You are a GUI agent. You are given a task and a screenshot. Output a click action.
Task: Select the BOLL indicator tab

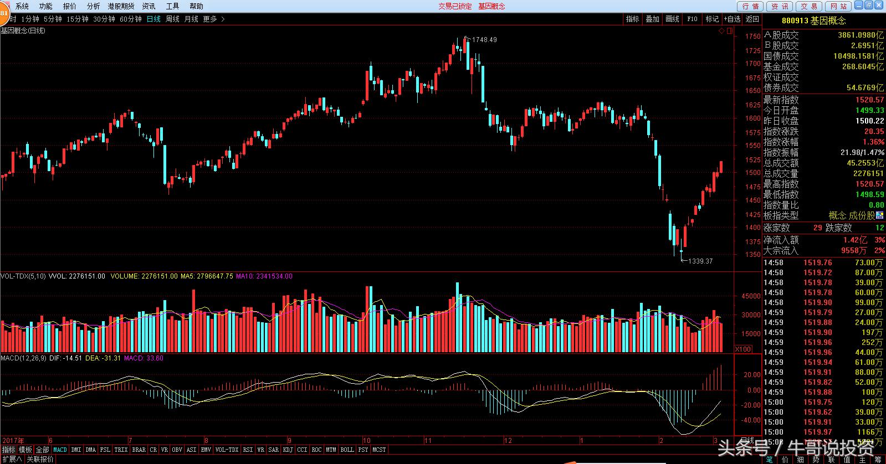347,450
